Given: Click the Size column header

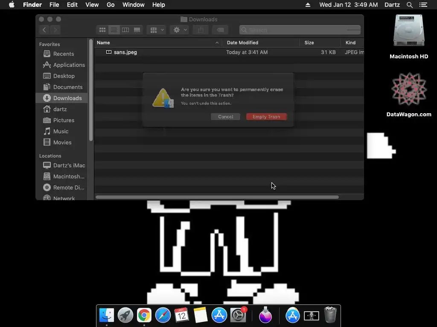Looking at the screenshot, I should pyautogui.click(x=320, y=43).
